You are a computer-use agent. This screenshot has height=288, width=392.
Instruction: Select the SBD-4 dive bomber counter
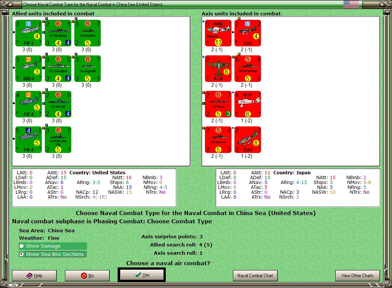(28, 68)
